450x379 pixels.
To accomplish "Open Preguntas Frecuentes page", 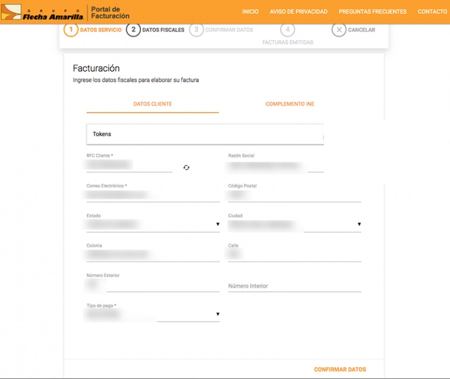I will pyautogui.click(x=373, y=12).
